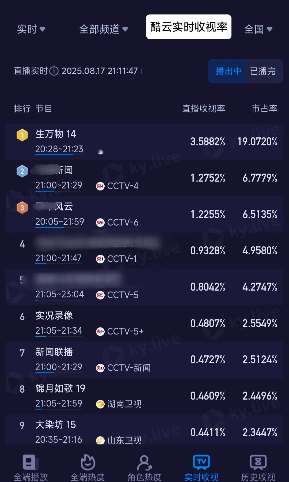Click the CCTV-4 channel logo
Screen dimensions: 289x482
coord(100,186)
